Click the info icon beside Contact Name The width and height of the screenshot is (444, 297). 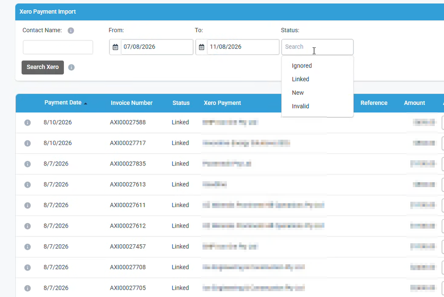[71, 31]
